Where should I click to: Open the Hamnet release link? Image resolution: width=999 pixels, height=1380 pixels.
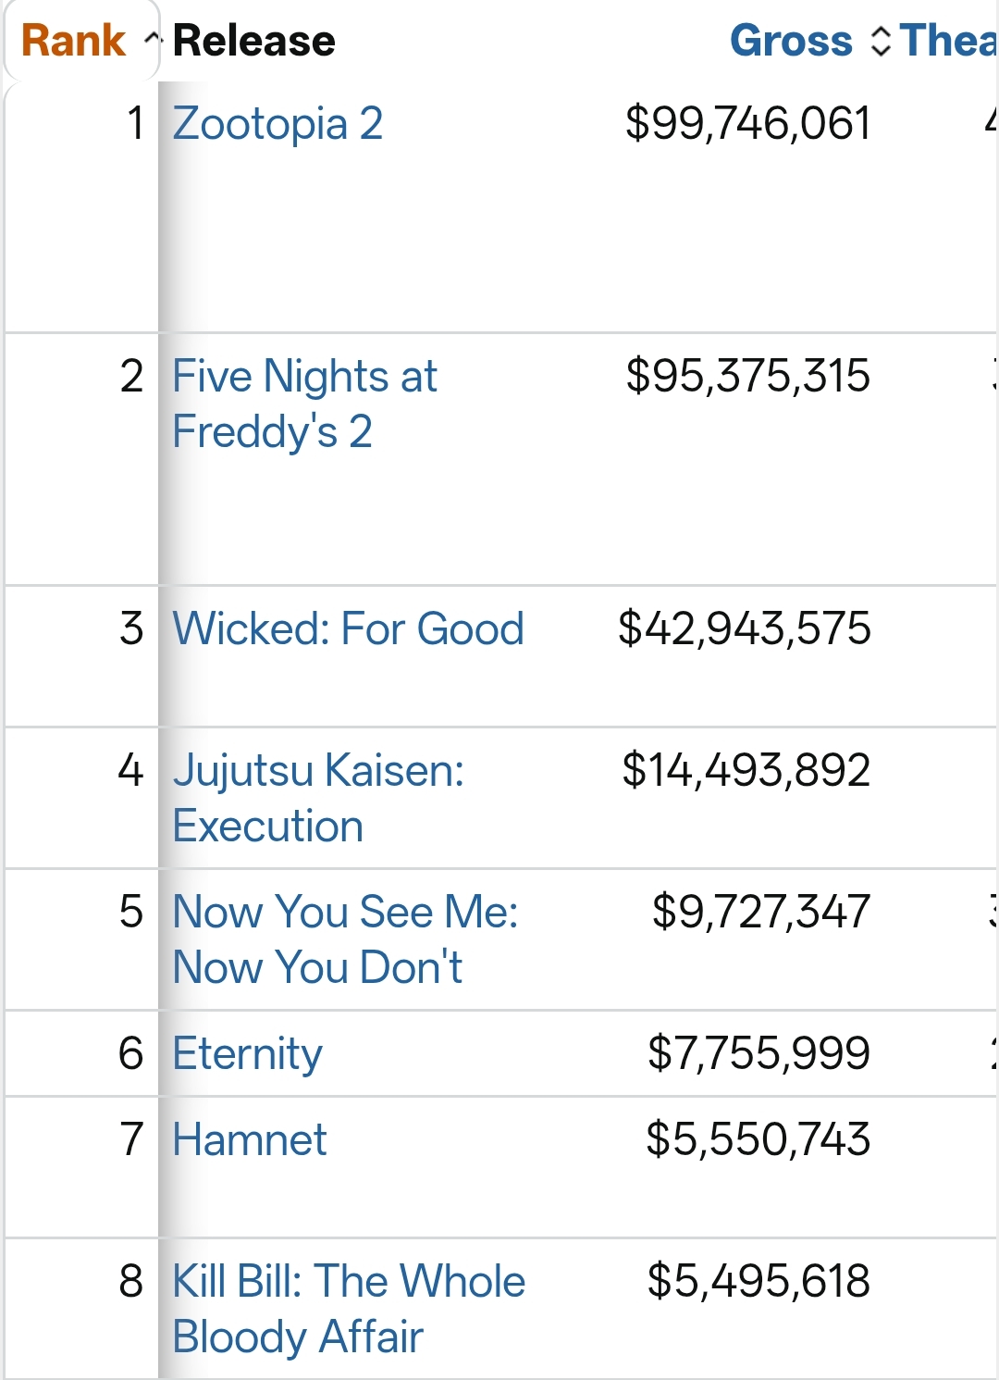click(x=250, y=1140)
